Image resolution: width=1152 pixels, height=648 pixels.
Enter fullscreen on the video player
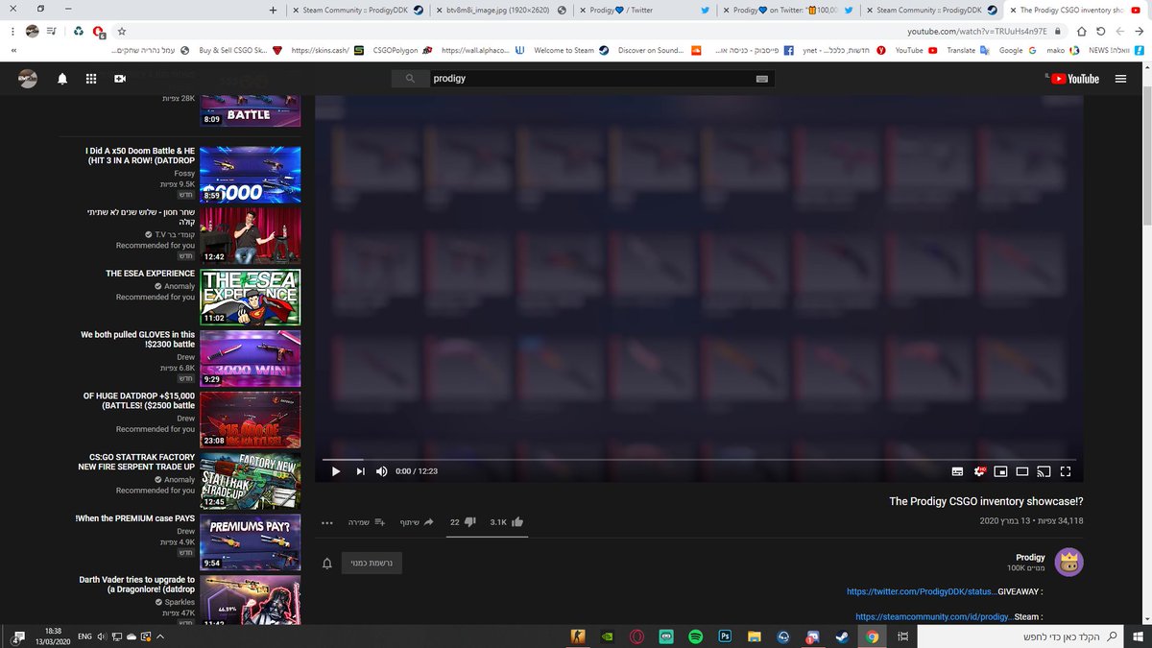pos(1066,471)
